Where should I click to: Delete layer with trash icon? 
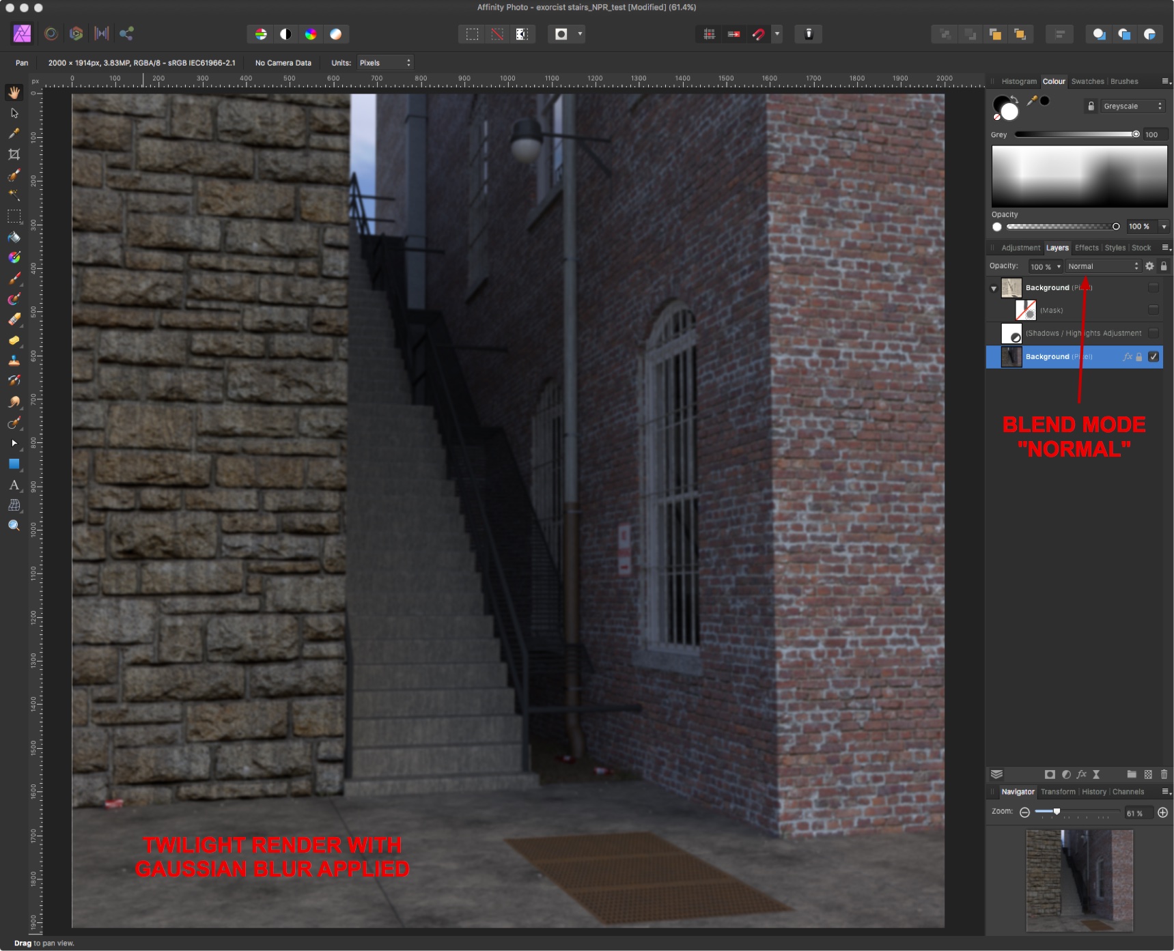1164,774
